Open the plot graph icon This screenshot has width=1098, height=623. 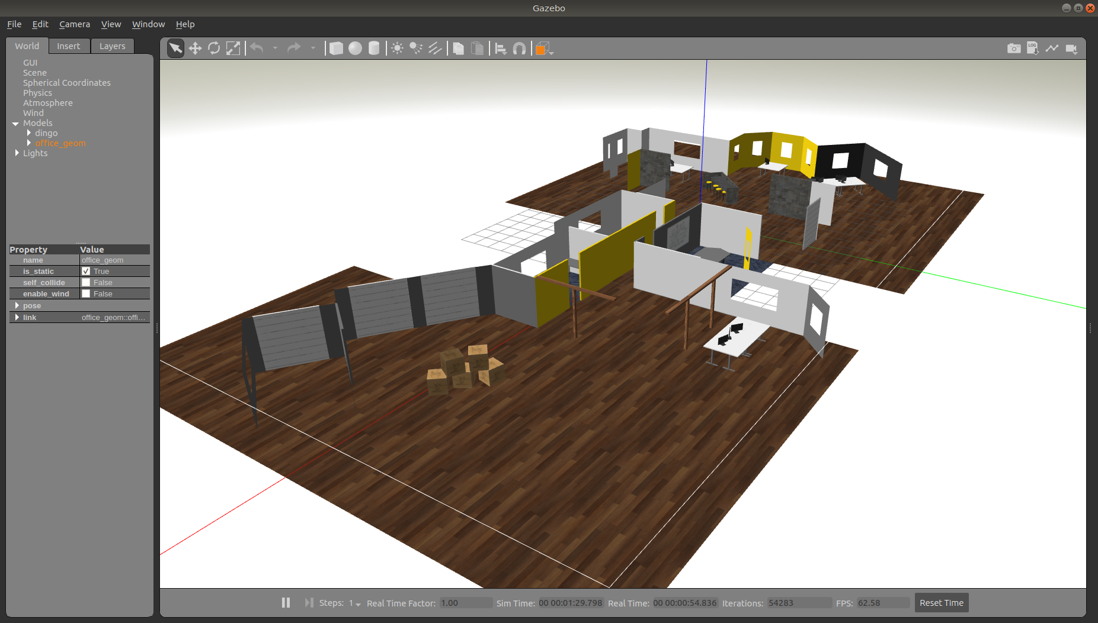(x=1052, y=49)
